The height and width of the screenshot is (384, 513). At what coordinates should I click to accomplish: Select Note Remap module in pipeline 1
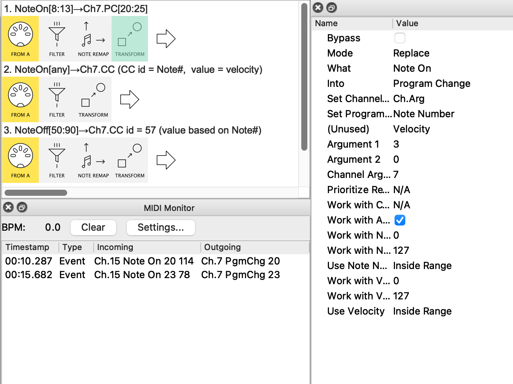tap(93, 38)
